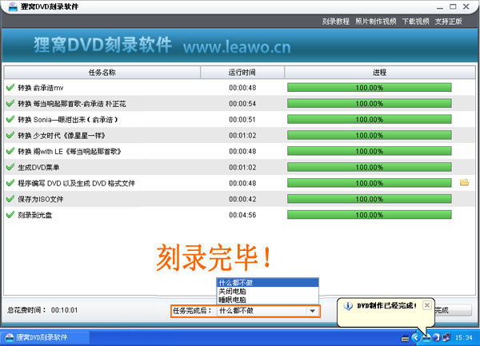Open the 刻录教程 link

[335, 22]
